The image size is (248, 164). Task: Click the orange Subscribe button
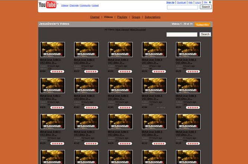pyautogui.click(x=202, y=25)
